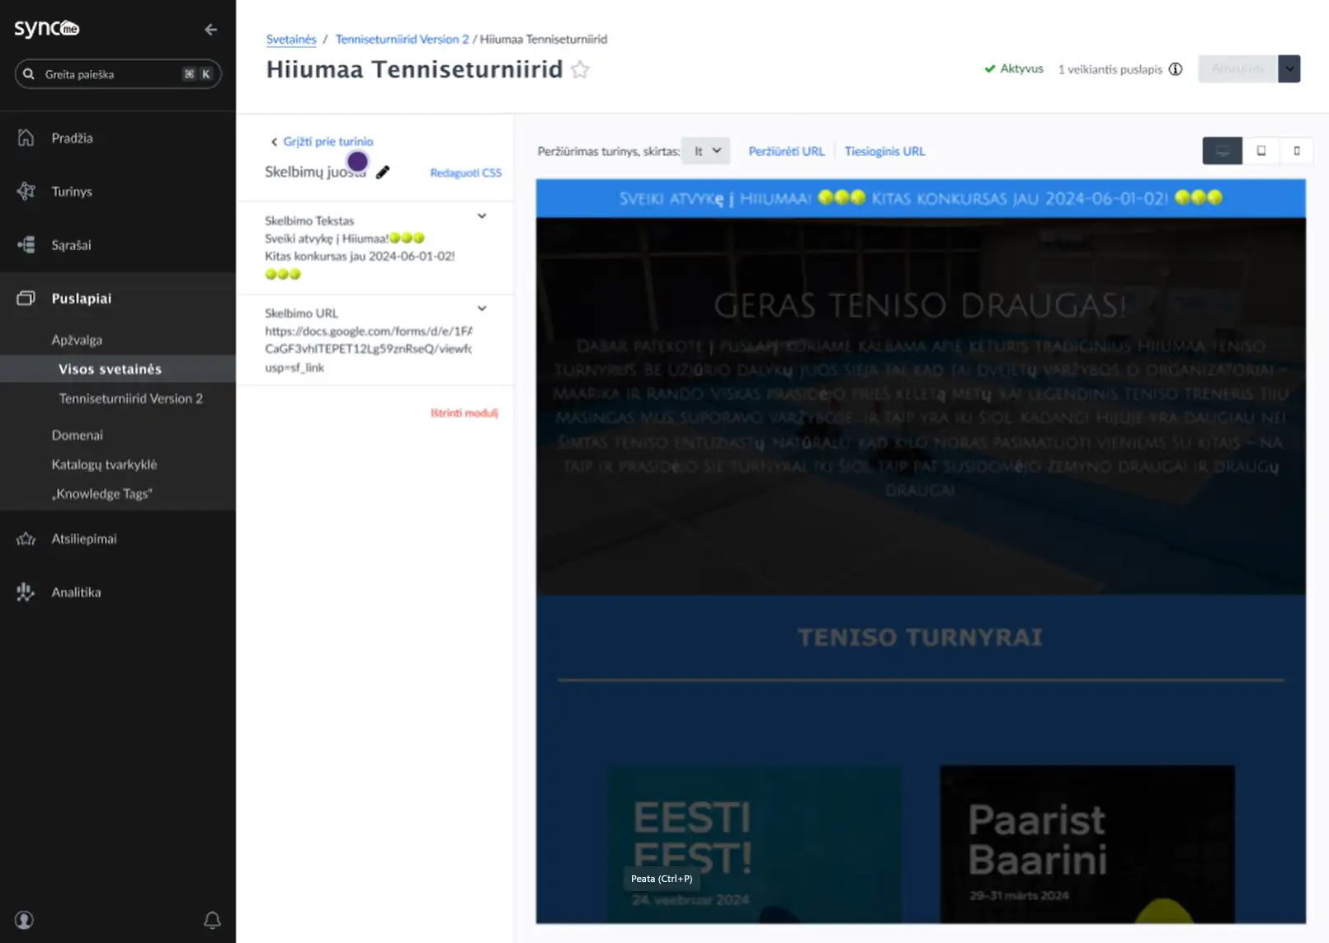This screenshot has height=943, width=1329.
Task: Click GERAS TENISO DRAUGAS heading in preview
Action: (x=920, y=305)
